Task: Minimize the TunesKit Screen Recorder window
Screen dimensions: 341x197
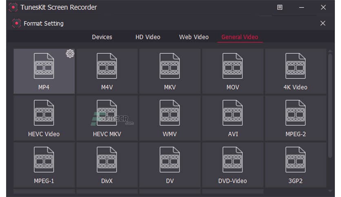Action: point(301,7)
